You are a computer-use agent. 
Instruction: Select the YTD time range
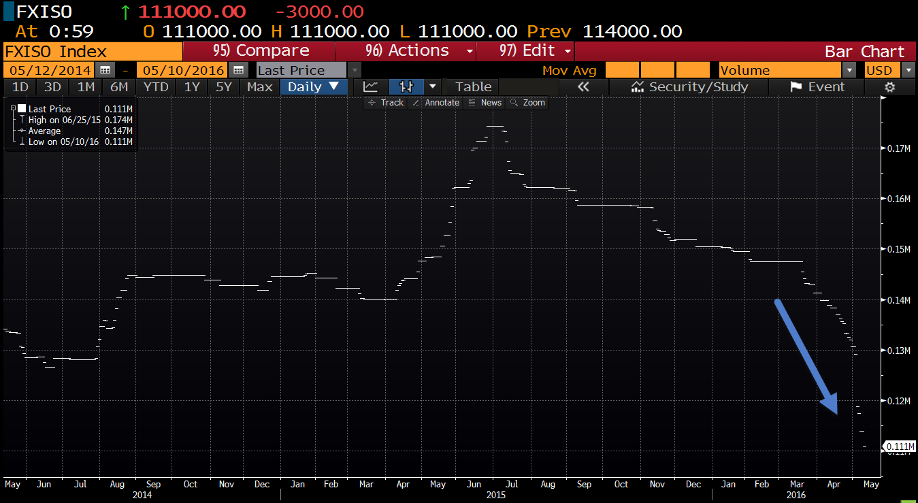(x=156, y=86)
